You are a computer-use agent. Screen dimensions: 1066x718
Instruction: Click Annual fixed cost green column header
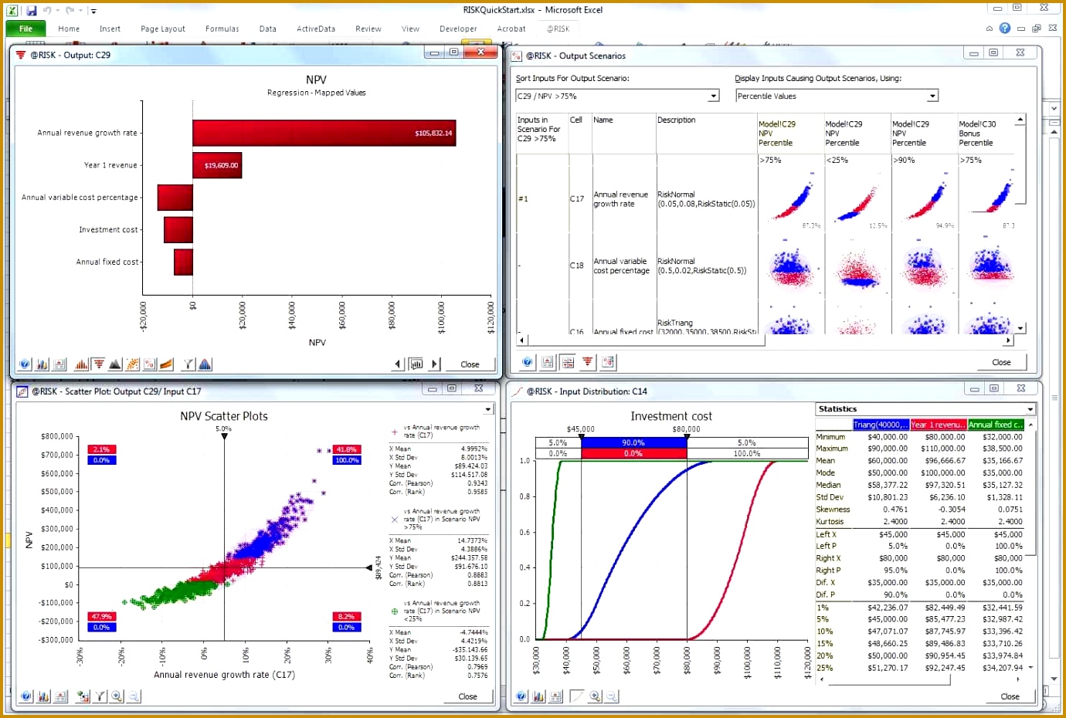[x=995, y=425]
